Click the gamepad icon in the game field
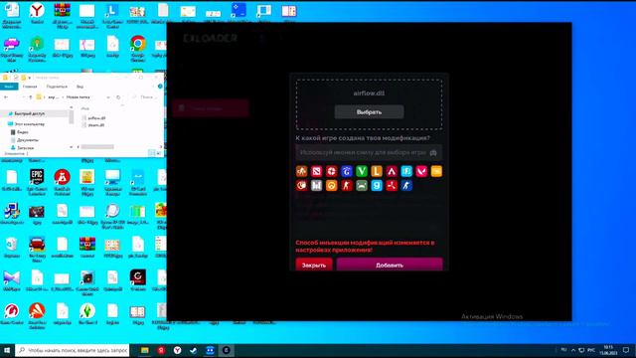 433,152
